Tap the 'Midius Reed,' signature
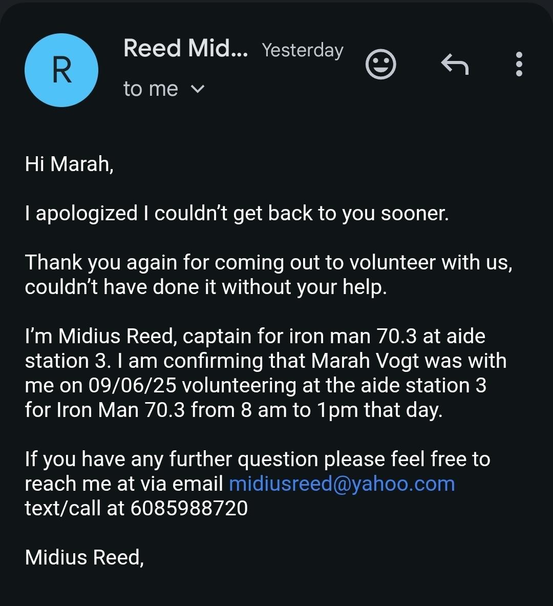 pos(84,558)
